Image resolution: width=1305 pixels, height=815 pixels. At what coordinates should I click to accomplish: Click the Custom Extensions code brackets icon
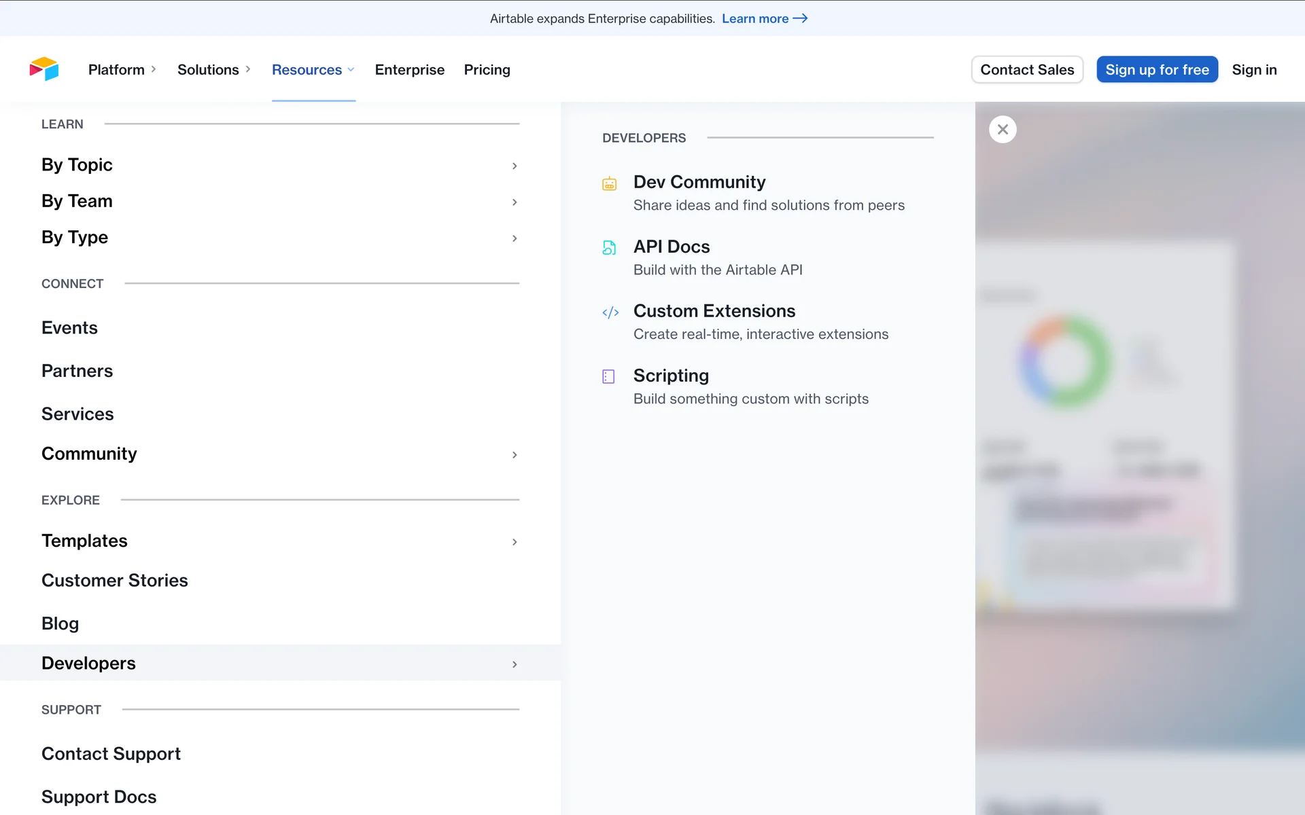pos(610,312)
